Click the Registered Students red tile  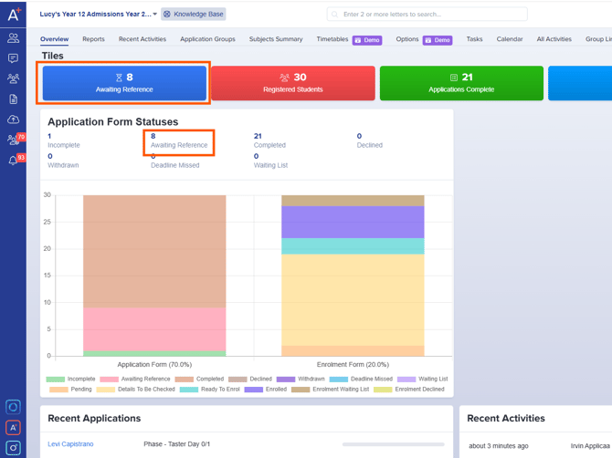click(293, 83)
